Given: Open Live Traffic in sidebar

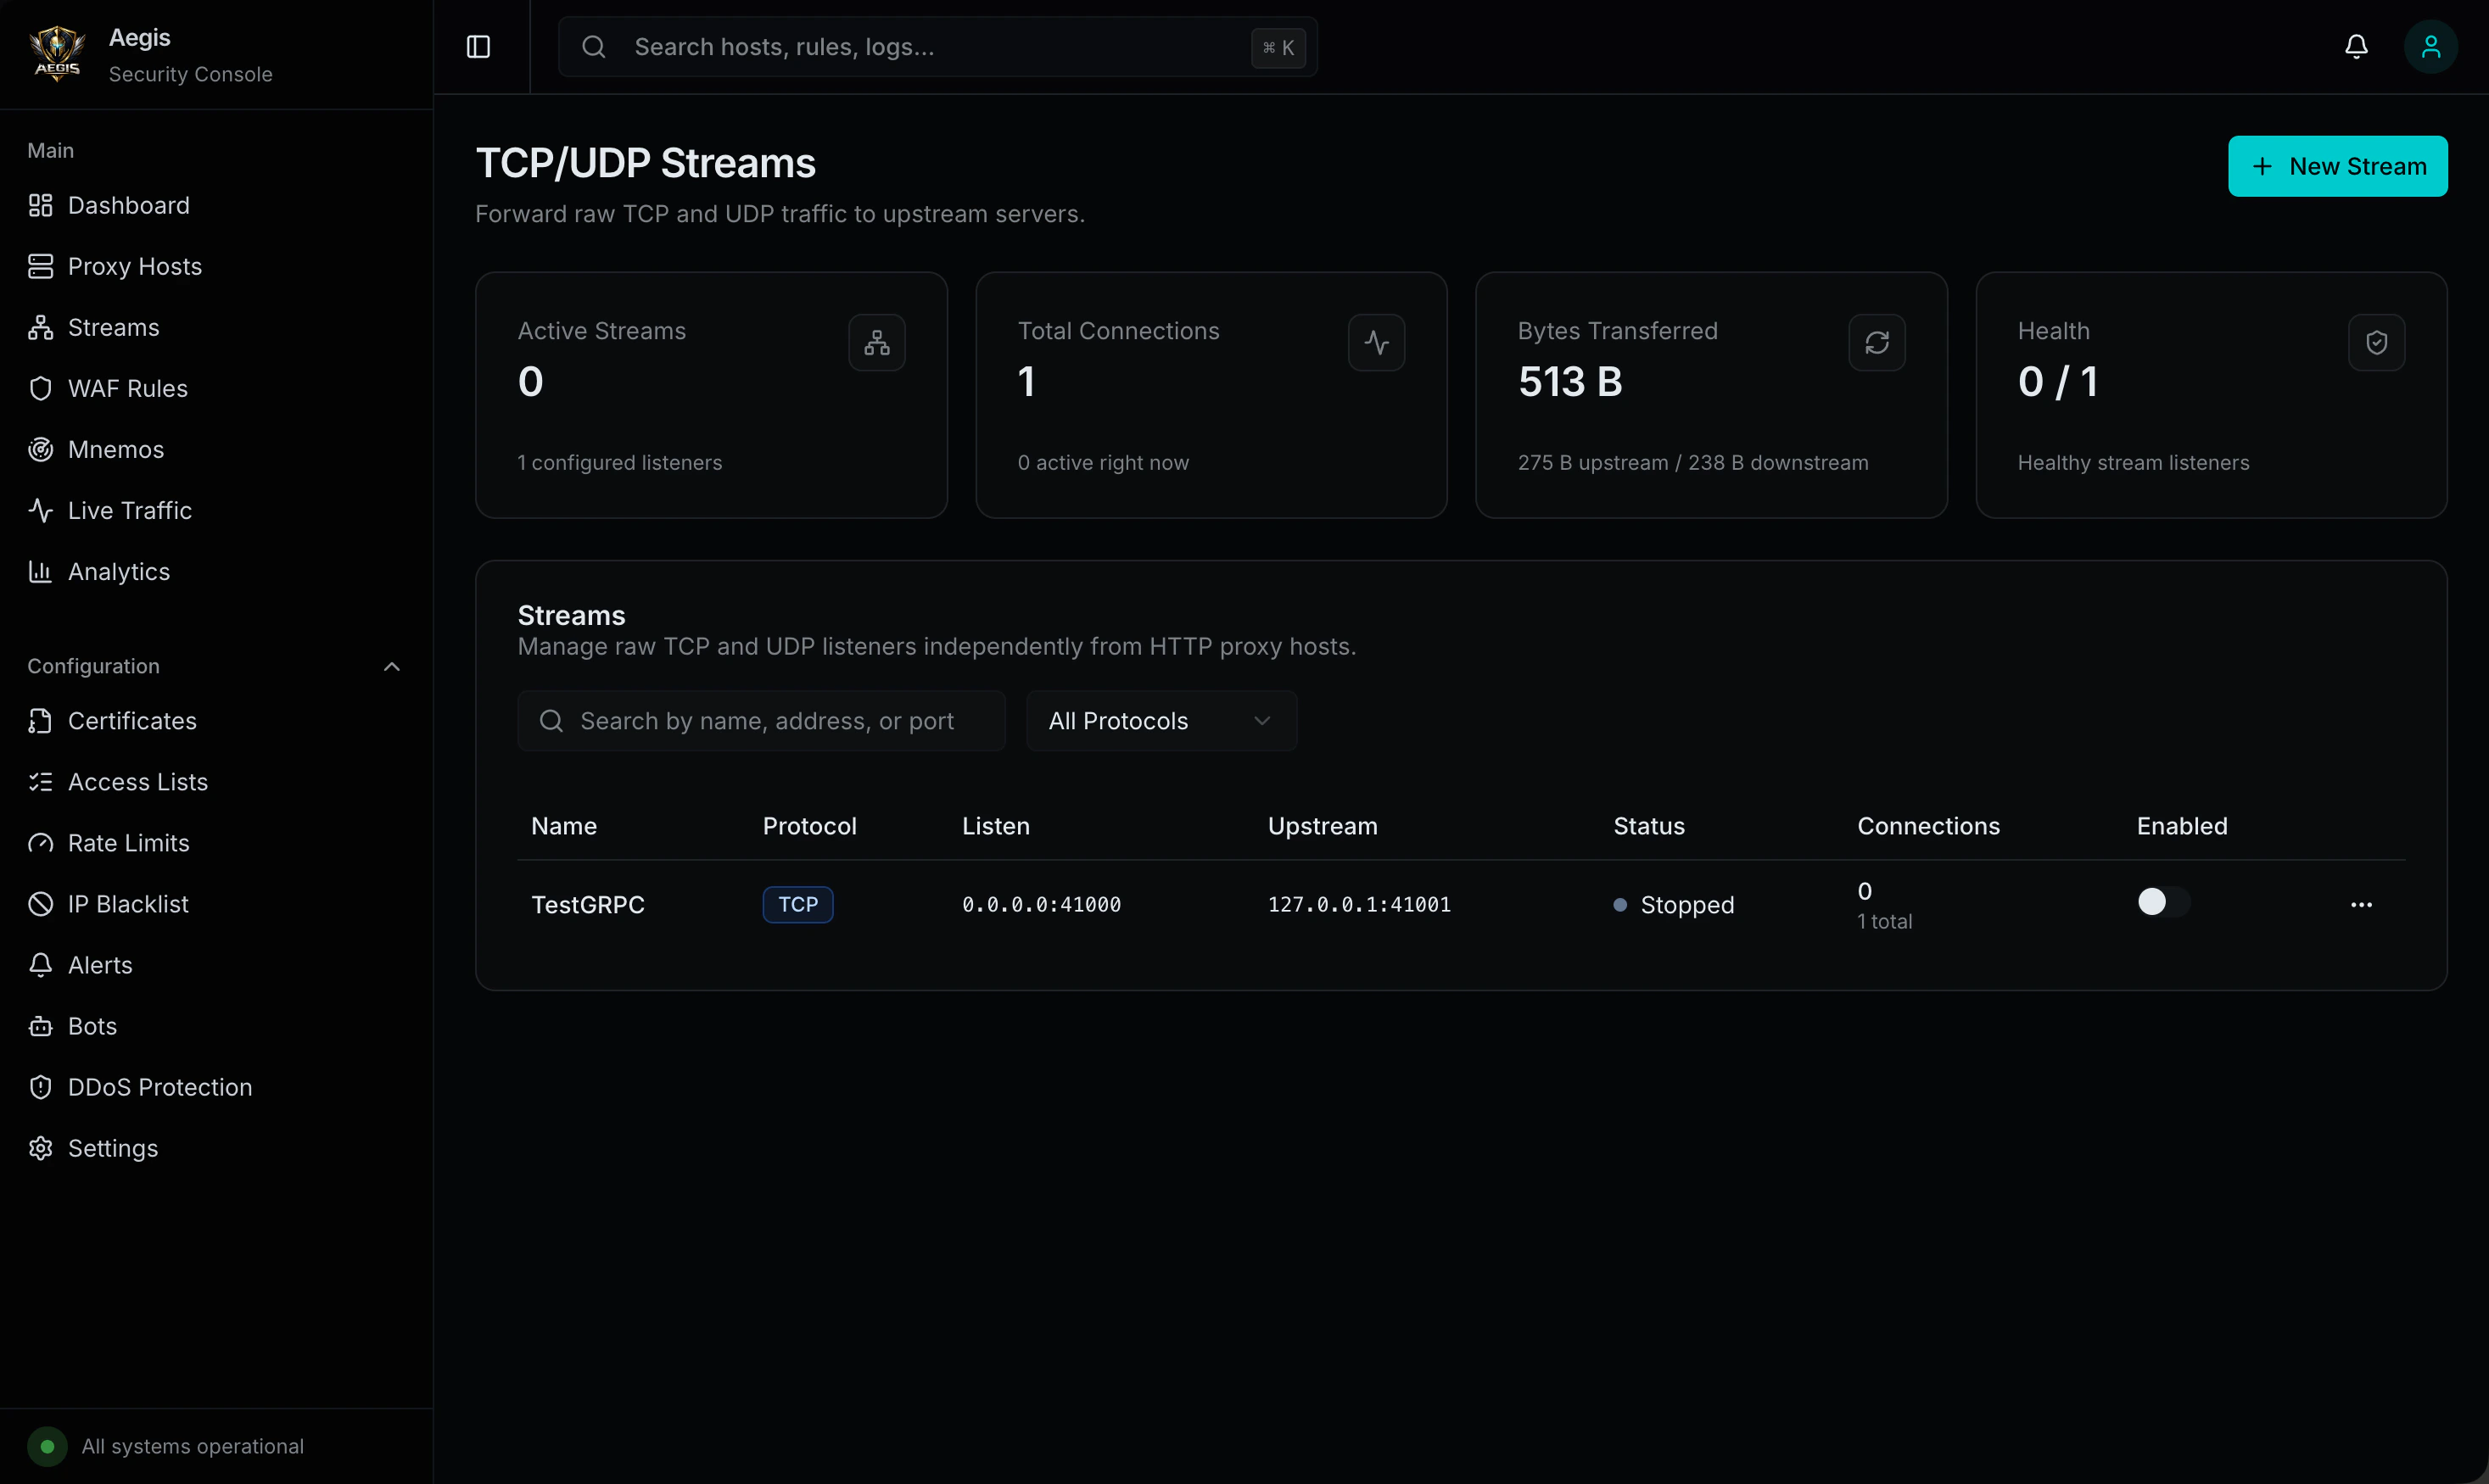Looking at the screenshot, I should tap(129, 510).
